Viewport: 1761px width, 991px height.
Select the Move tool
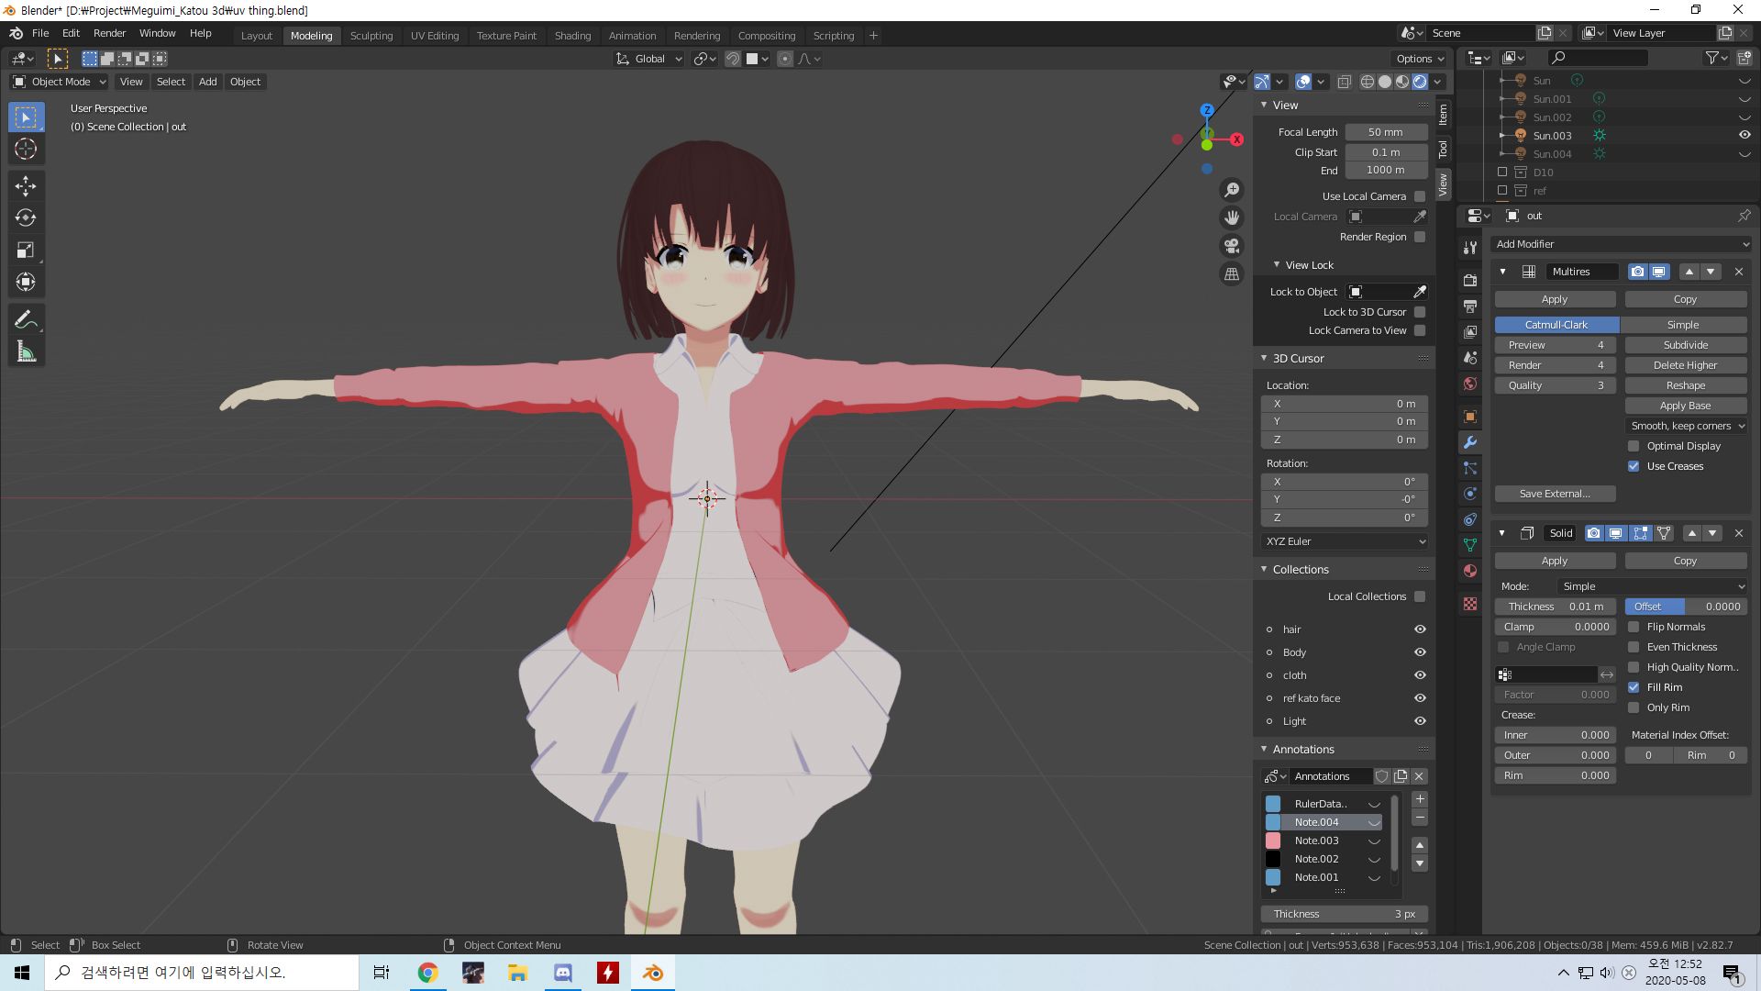26,186
